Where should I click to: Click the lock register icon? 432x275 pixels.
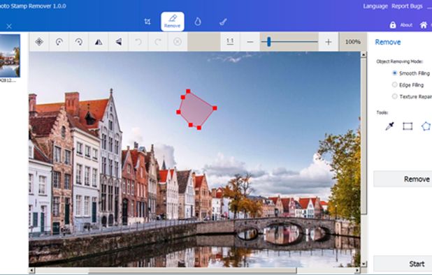click(x=393, y=25)
